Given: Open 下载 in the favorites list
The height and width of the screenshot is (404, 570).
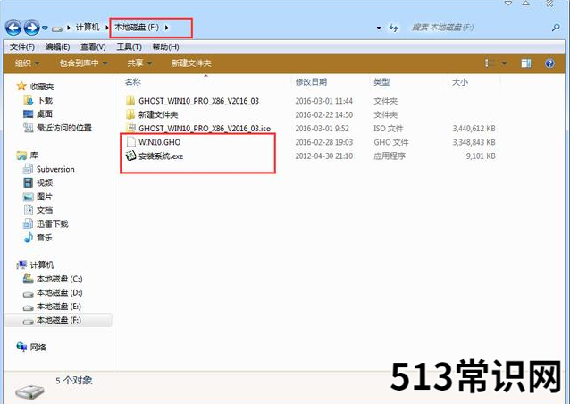Looking at the screenshot, I should (x=45, y=100).
